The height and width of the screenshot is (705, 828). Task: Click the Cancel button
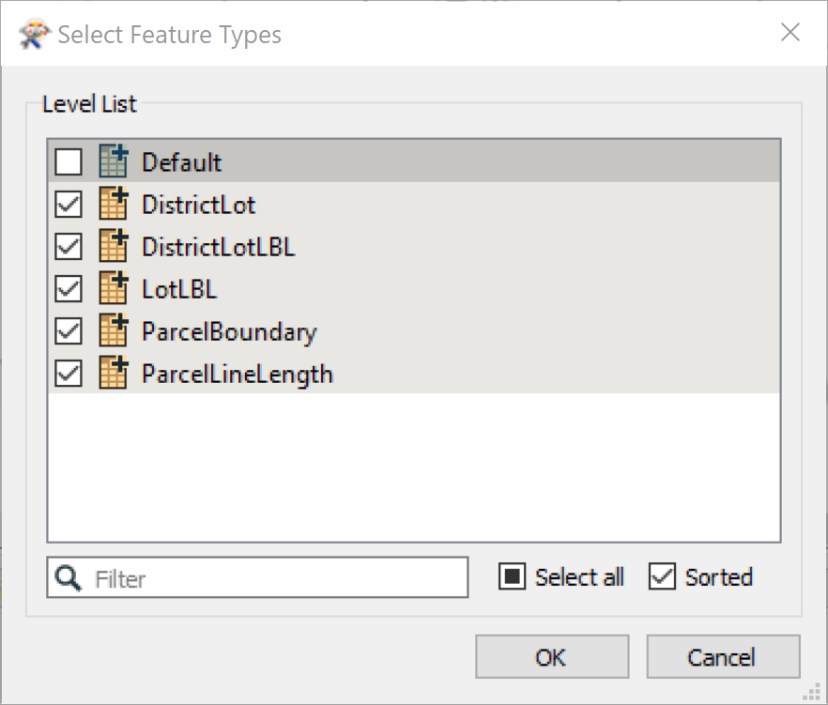point(723,656)
